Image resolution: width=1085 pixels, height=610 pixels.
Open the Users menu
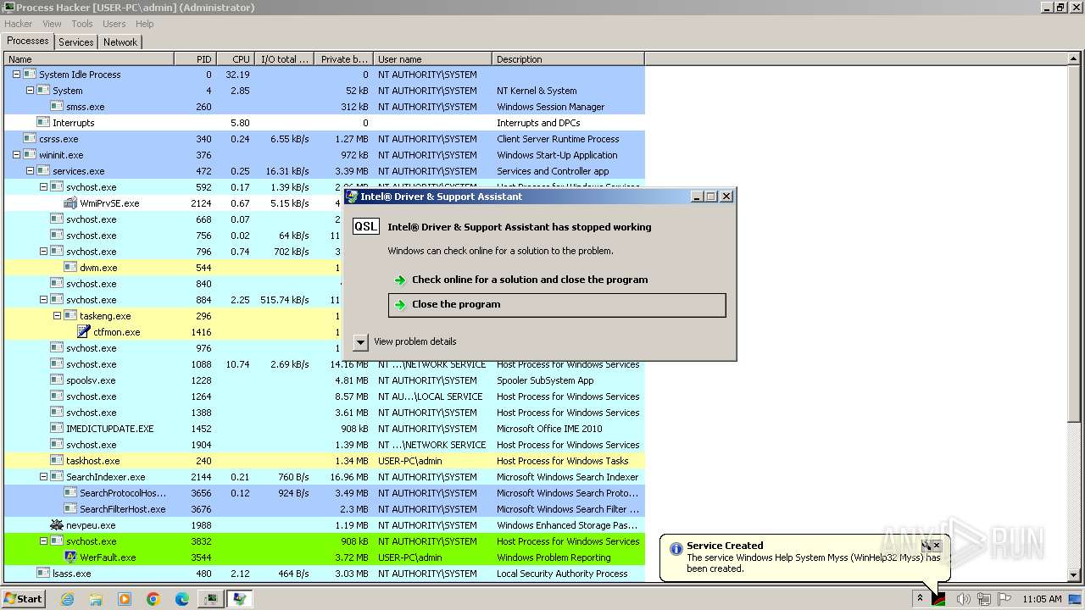click(114, 24)
